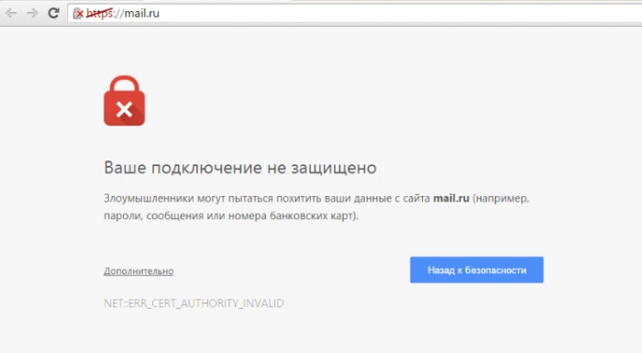The height and width of the screenshot is (353, 642).
Task: Open the broken padlock site info icon
Action: [78, 14]
